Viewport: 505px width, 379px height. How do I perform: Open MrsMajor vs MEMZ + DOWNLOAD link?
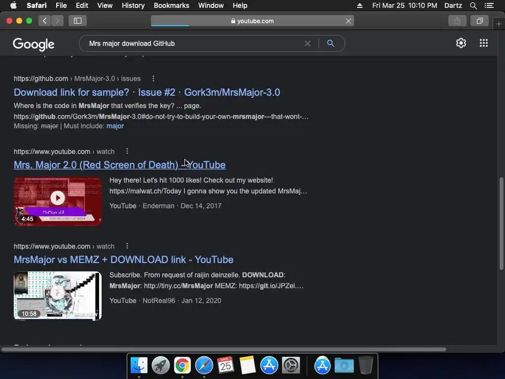point(123,260)
